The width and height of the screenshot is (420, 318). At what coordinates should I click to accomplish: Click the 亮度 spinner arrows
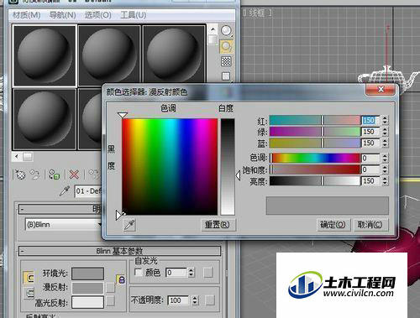pos(385,181)
